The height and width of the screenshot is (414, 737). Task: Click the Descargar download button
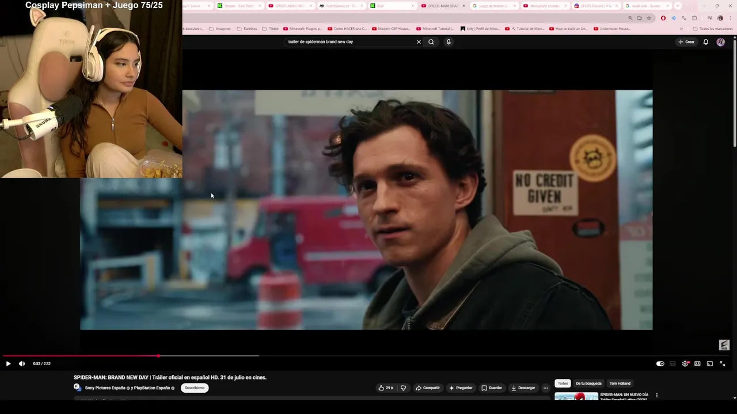tap(523, 388)
